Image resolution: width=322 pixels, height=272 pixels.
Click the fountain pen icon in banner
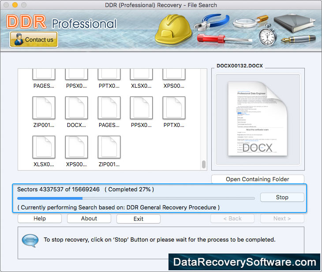tap(298, 39)
